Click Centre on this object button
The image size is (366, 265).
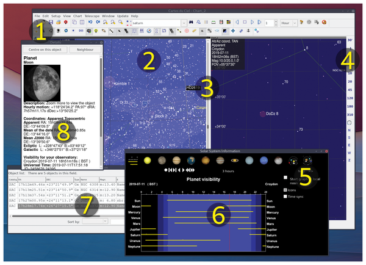[45, 49]
